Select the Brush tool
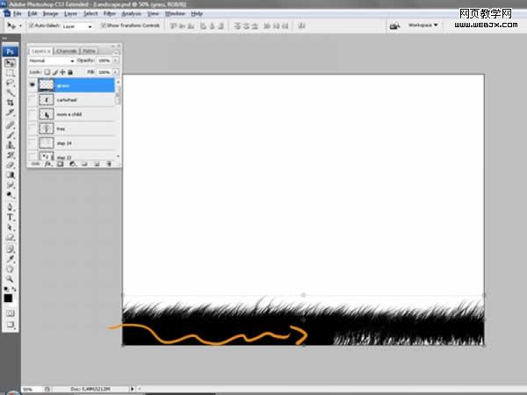The image size is (527, 395). click(10, 135)
